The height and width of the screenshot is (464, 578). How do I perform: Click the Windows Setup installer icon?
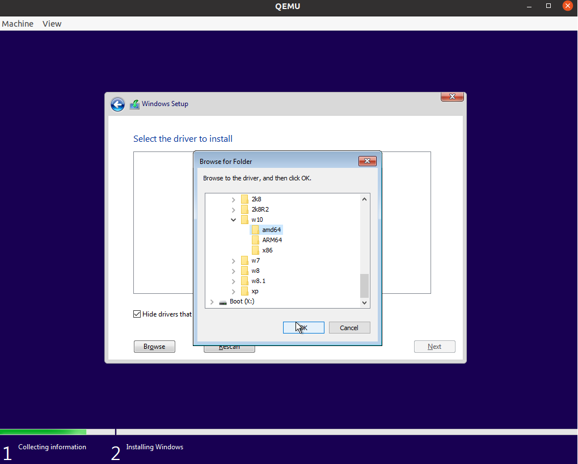click(x=134, y=104)
